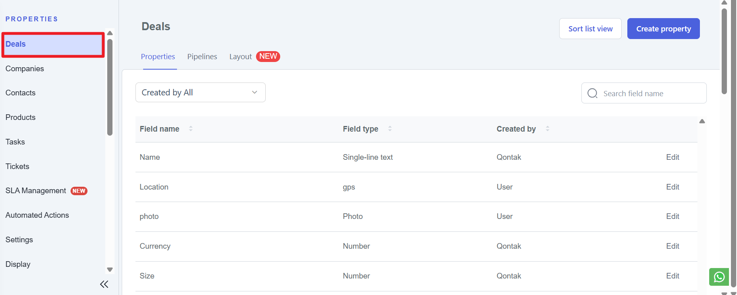Open the WhatsApp chat widget
The image size is (737, 295).
(x=719, y=277)
